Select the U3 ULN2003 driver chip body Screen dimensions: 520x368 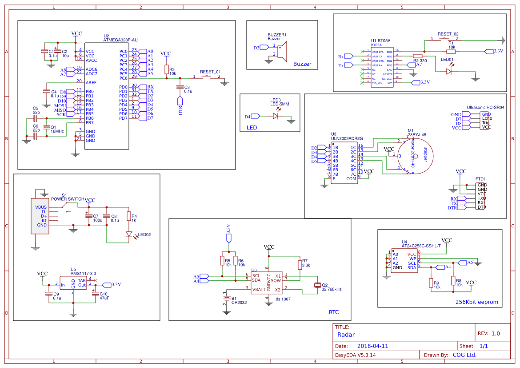344,163
